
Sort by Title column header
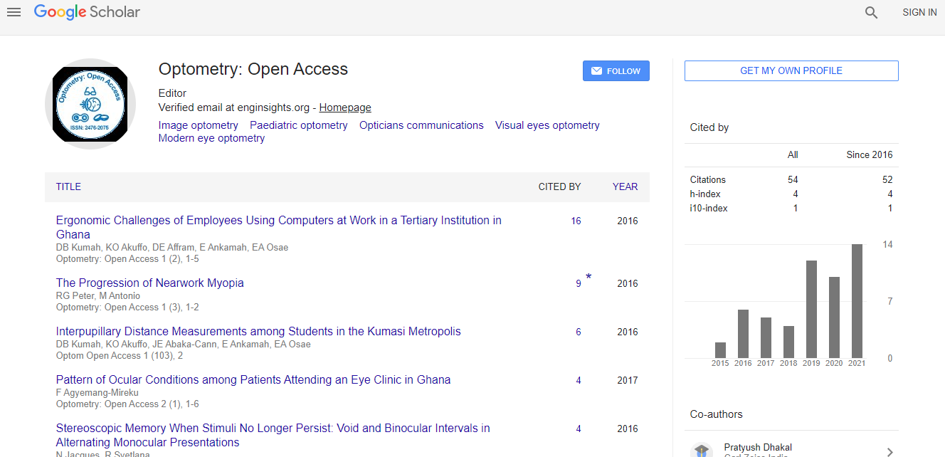[68, 187]
